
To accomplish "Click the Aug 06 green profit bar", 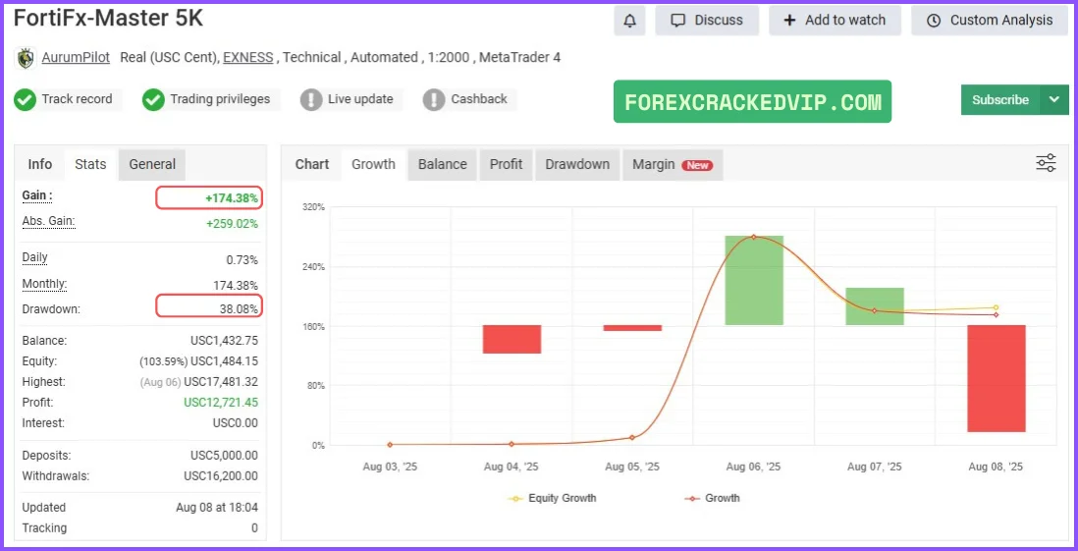I will [754, 280].
